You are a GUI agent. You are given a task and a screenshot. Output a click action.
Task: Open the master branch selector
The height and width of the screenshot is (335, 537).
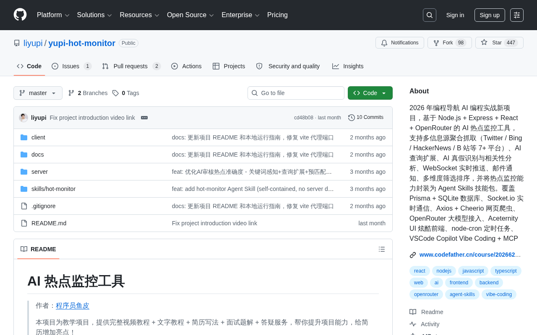[x=38, y=93]
